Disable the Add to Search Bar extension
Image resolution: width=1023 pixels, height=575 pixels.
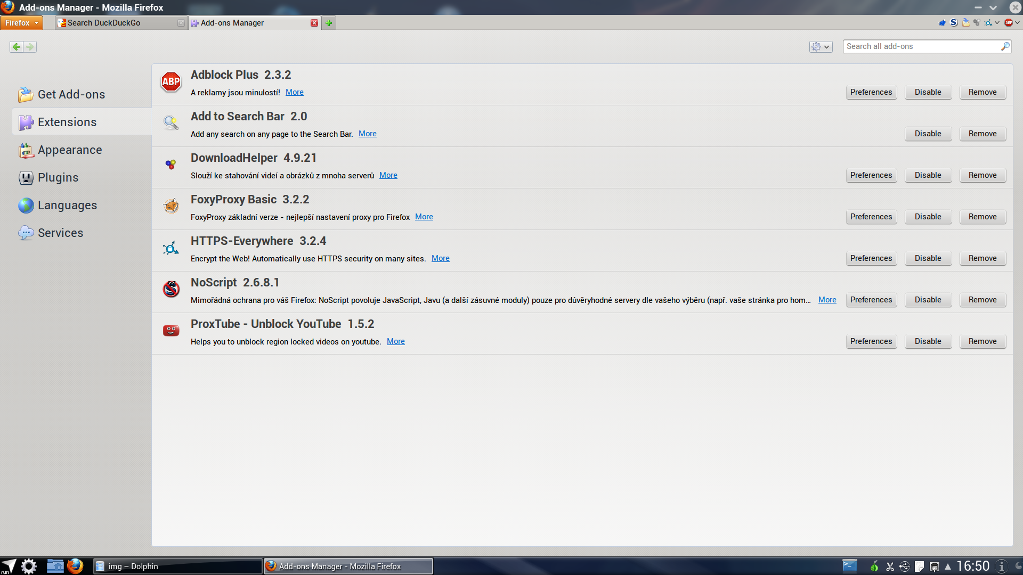(928, 134)
